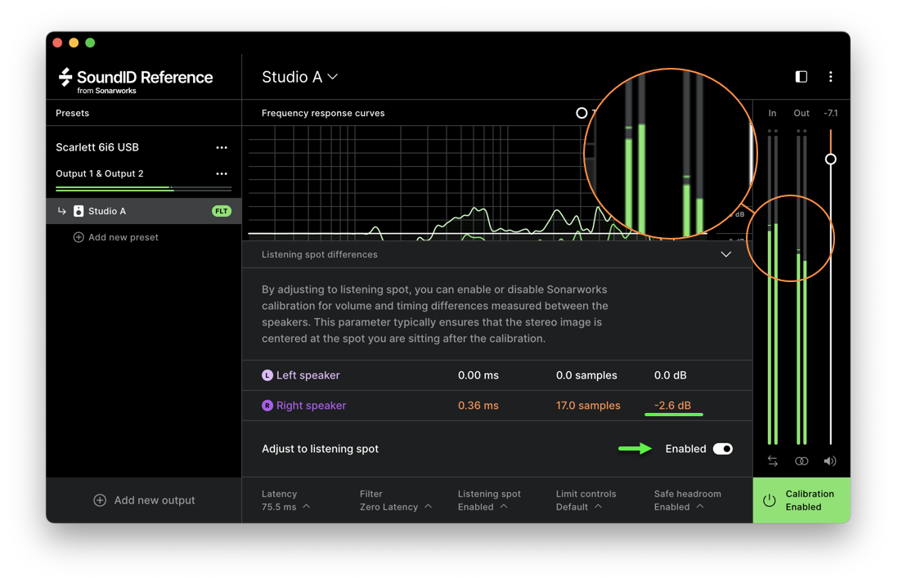Expand the Limit controls Default menu
This screenshot has width=898, height=583.
pos(586,500)
